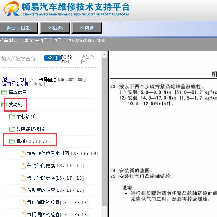
Task: Expand the 故障症状检修 folder
Action: 30,129
